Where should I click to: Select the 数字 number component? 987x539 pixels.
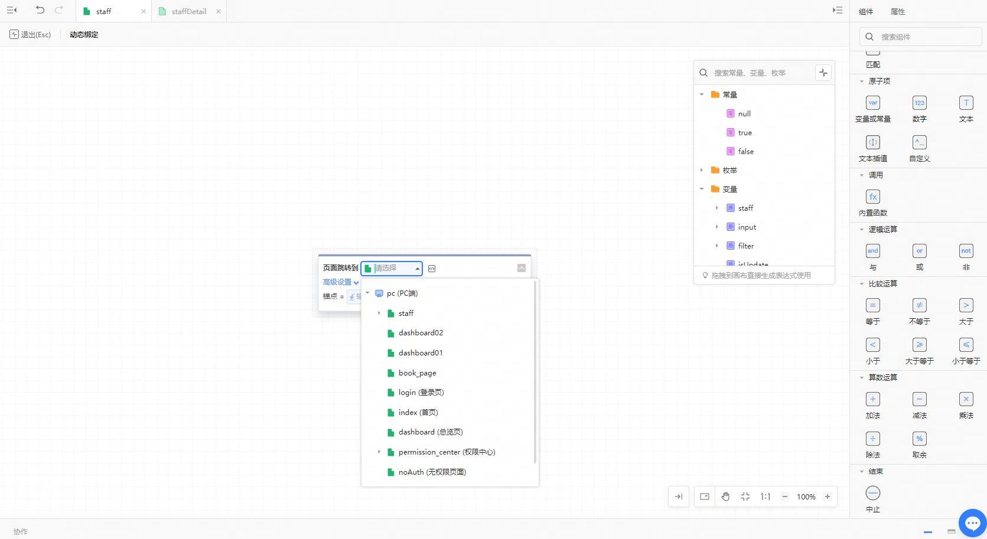click(x=920, y=103)
